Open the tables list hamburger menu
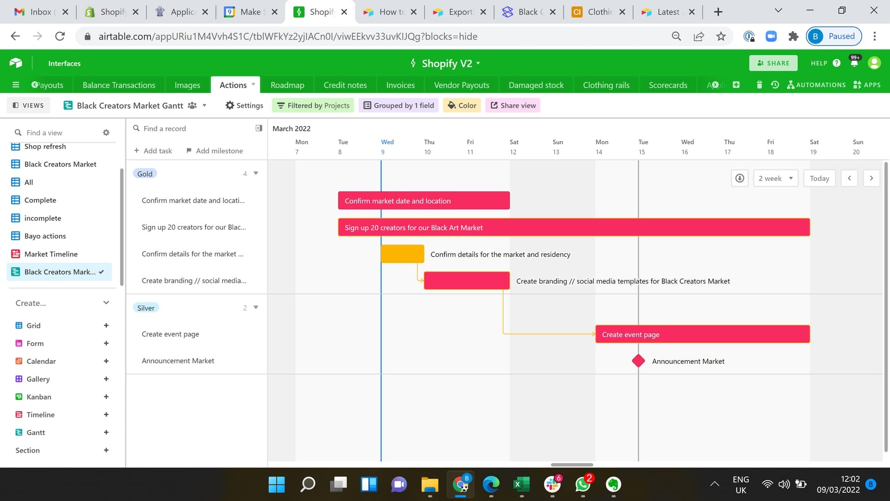The width and height of the screenshot is (890, 501). pyautogui.click(x=16, y=85)
